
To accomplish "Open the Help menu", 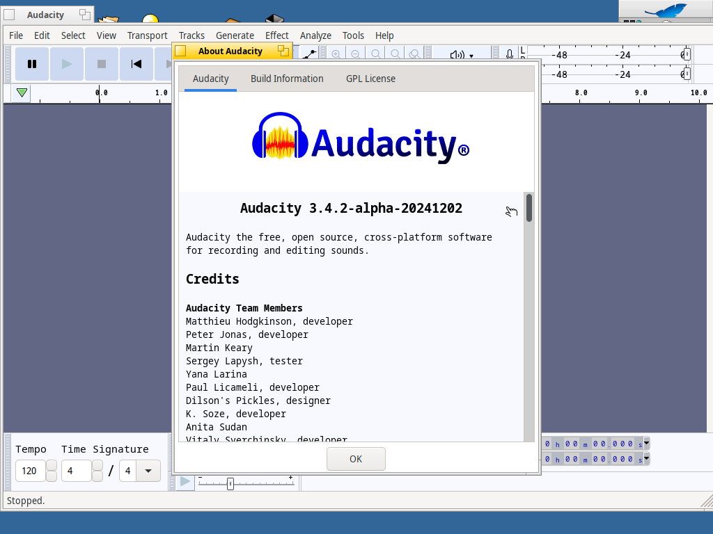I will pos(384,35).
